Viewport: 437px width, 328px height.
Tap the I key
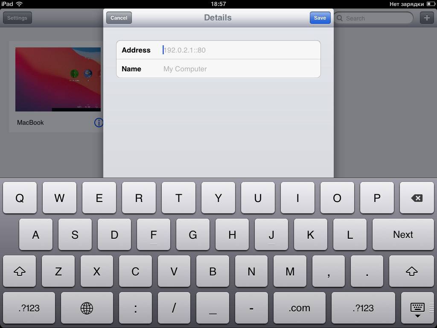(297, 198)
